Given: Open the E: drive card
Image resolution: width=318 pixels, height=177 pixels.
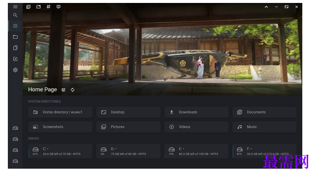Looking at the screenshot, I should [196, 152].
